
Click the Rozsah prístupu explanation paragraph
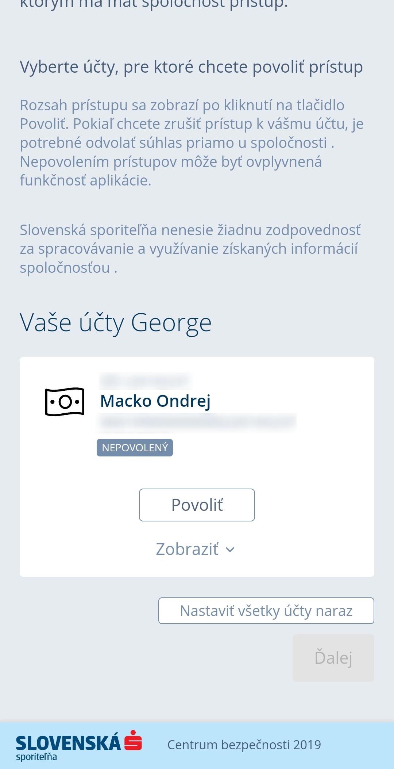[191, 142]
